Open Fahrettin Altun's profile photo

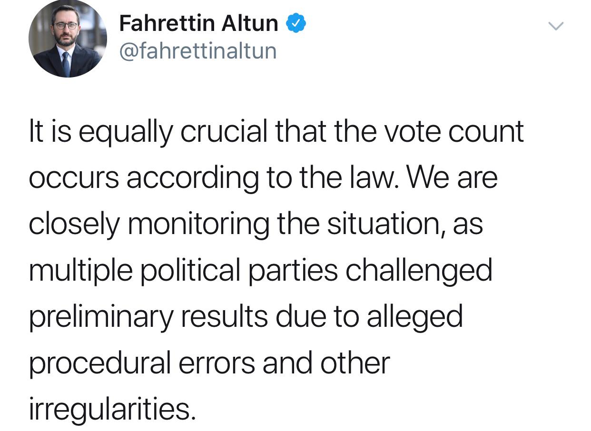coord(68,39)
